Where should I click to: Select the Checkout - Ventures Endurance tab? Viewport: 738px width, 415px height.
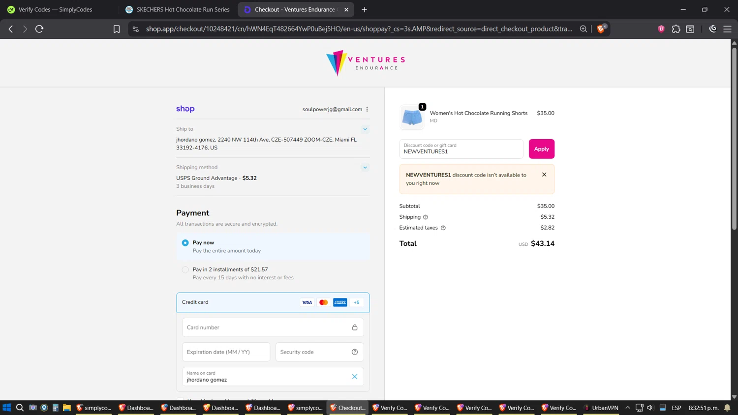295,9
